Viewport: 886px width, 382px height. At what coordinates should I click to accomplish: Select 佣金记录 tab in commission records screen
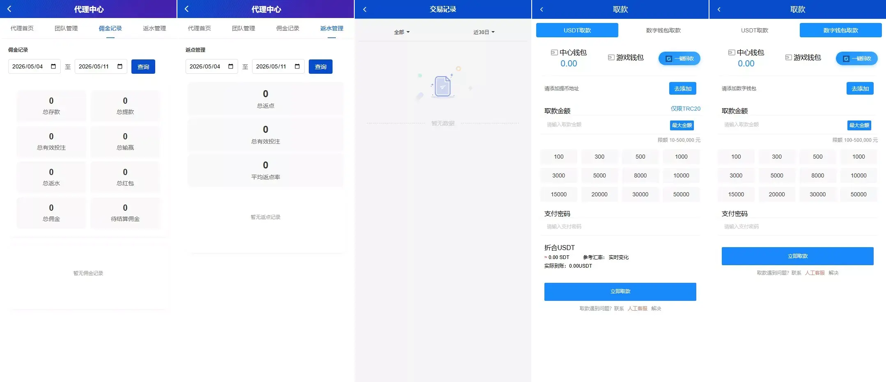point(110,28)
